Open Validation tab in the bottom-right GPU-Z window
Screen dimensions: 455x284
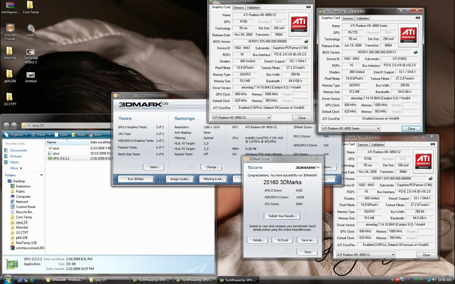coord(377,144)
